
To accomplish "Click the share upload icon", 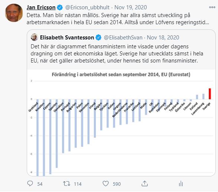I will 144,184.
